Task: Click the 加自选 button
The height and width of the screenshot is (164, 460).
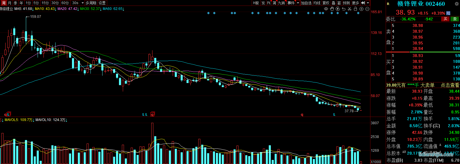Action: pyautogui.click(x=306, y=3)
